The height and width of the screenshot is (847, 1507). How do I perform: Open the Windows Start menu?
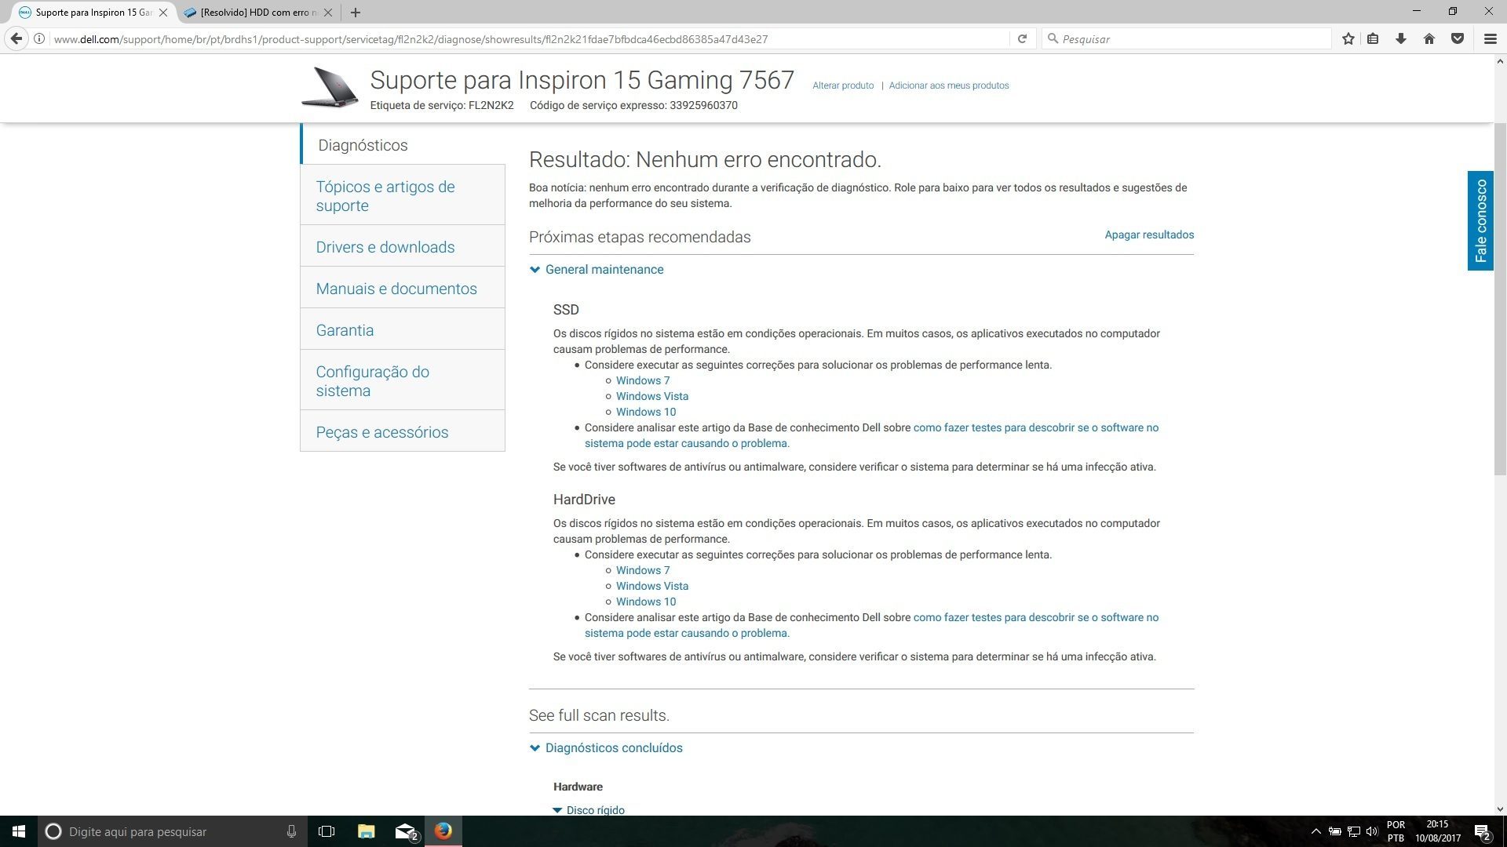point(19,831)
